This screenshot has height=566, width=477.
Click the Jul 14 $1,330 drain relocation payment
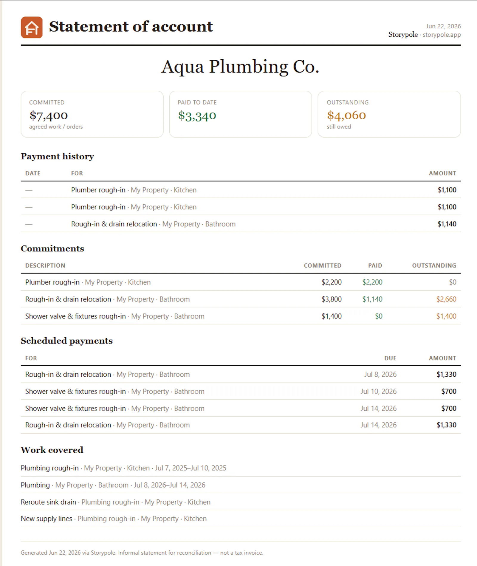point(241,425)
